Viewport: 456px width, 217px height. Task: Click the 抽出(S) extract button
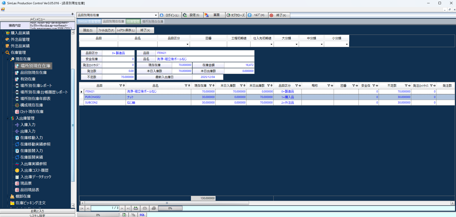point(88,30)
